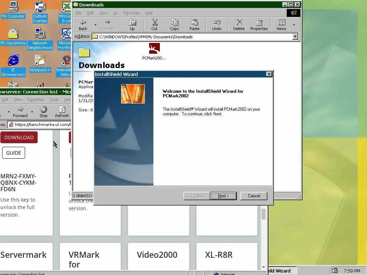Expand the Address bar dropdown in Downloads window
The width and height of the screenshot is (367, 275).
tap(295, 37)
